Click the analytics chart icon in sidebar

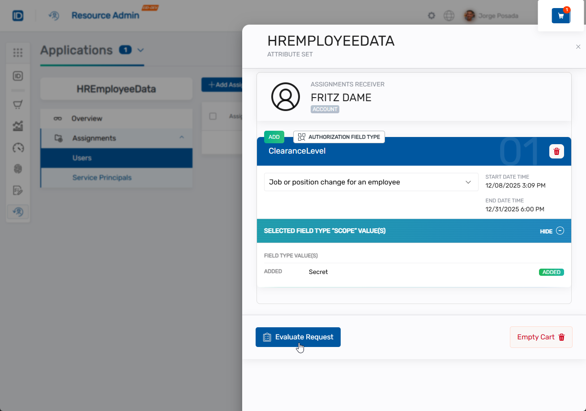[18, 126]
